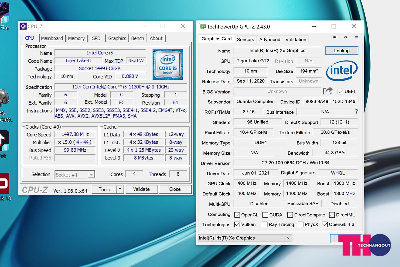Click the Core Speed value "1497.38 MHz"
This screenshot has width=400, height=267.
click(x=75, y=134)
